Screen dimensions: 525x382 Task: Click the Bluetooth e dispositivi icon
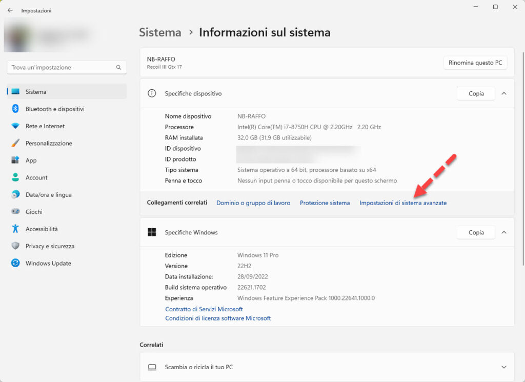tap(15, 109)
